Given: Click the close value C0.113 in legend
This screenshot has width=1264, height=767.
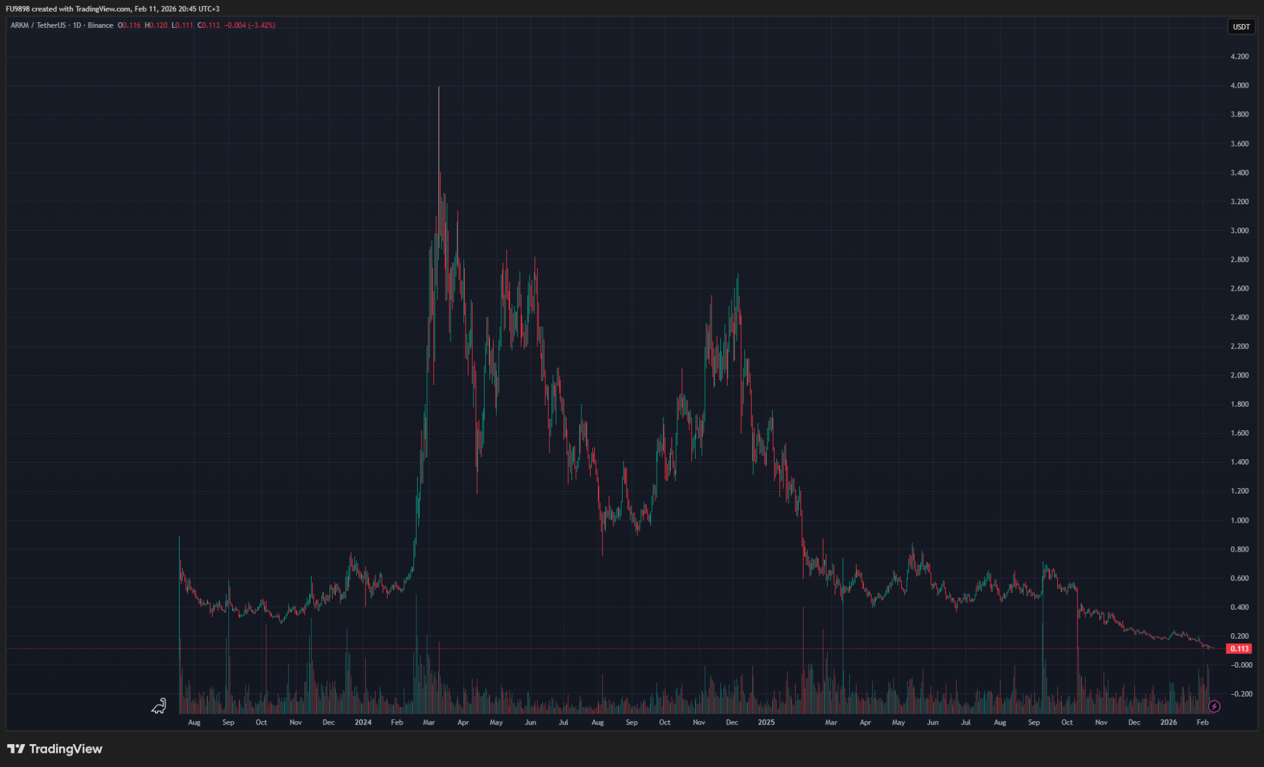Looking at the screenshot, I should 208,25.
